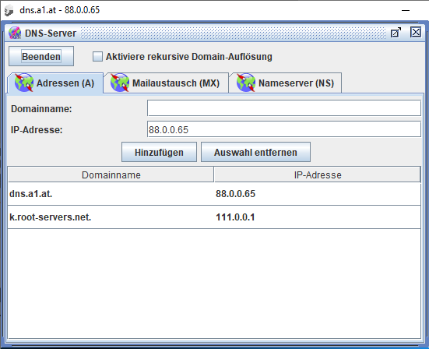Click the globe icon on the Adressen (A) tab

[24, 83]
